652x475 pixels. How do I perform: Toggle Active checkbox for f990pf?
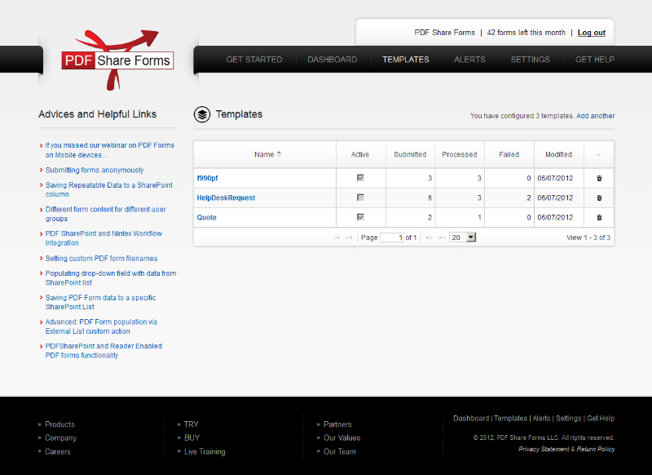pyautogui.click(x=360, y=178)
